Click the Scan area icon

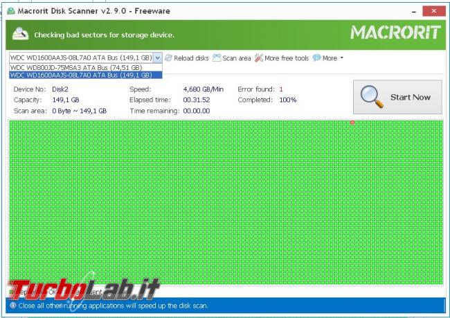coord(217,58)
